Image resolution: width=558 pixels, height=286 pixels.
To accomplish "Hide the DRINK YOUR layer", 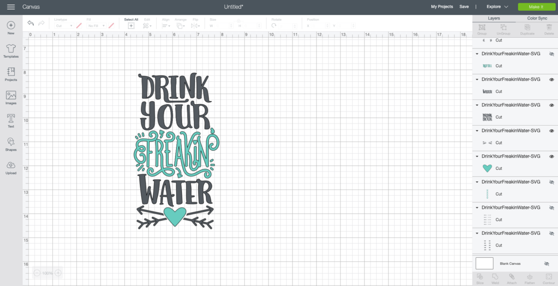I will click(551, 105).
